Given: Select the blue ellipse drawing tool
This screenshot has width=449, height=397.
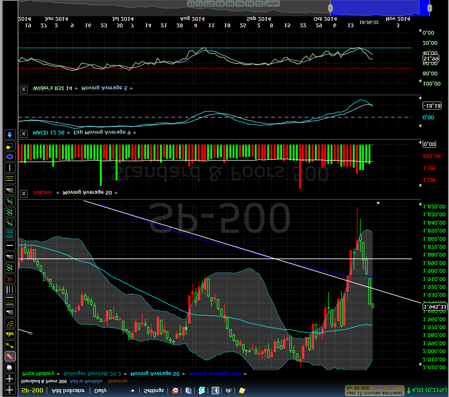Looking at the screenshot, I should pyautogui.click(x=10, y=157).
